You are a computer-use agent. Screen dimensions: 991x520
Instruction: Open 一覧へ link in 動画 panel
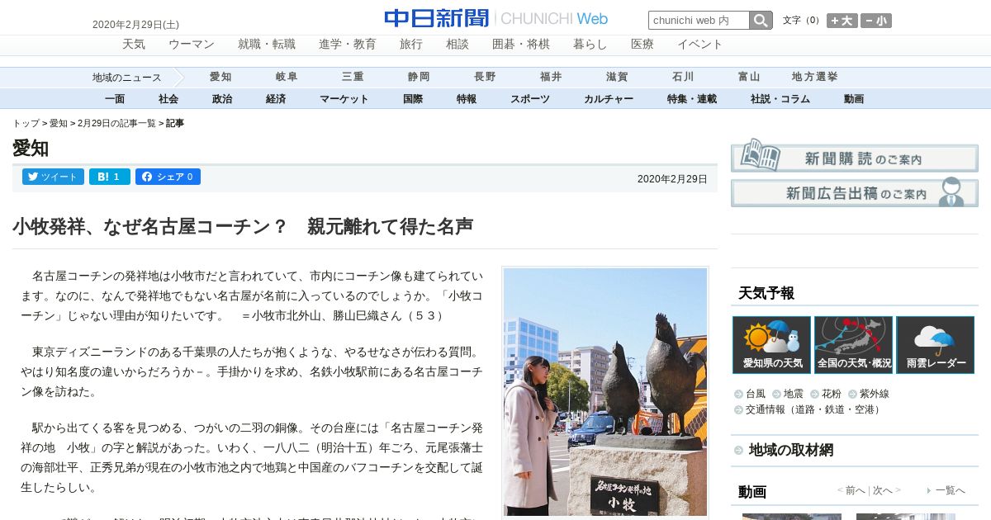pyautogui.click(x=950, y=490)
